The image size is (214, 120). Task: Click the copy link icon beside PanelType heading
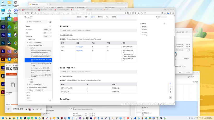tap(74, 68)
